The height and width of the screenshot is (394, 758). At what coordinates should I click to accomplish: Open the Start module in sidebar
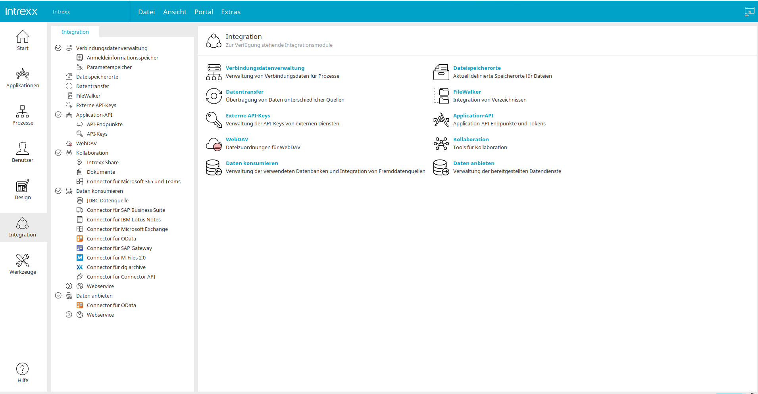click(x=23, y=41)
